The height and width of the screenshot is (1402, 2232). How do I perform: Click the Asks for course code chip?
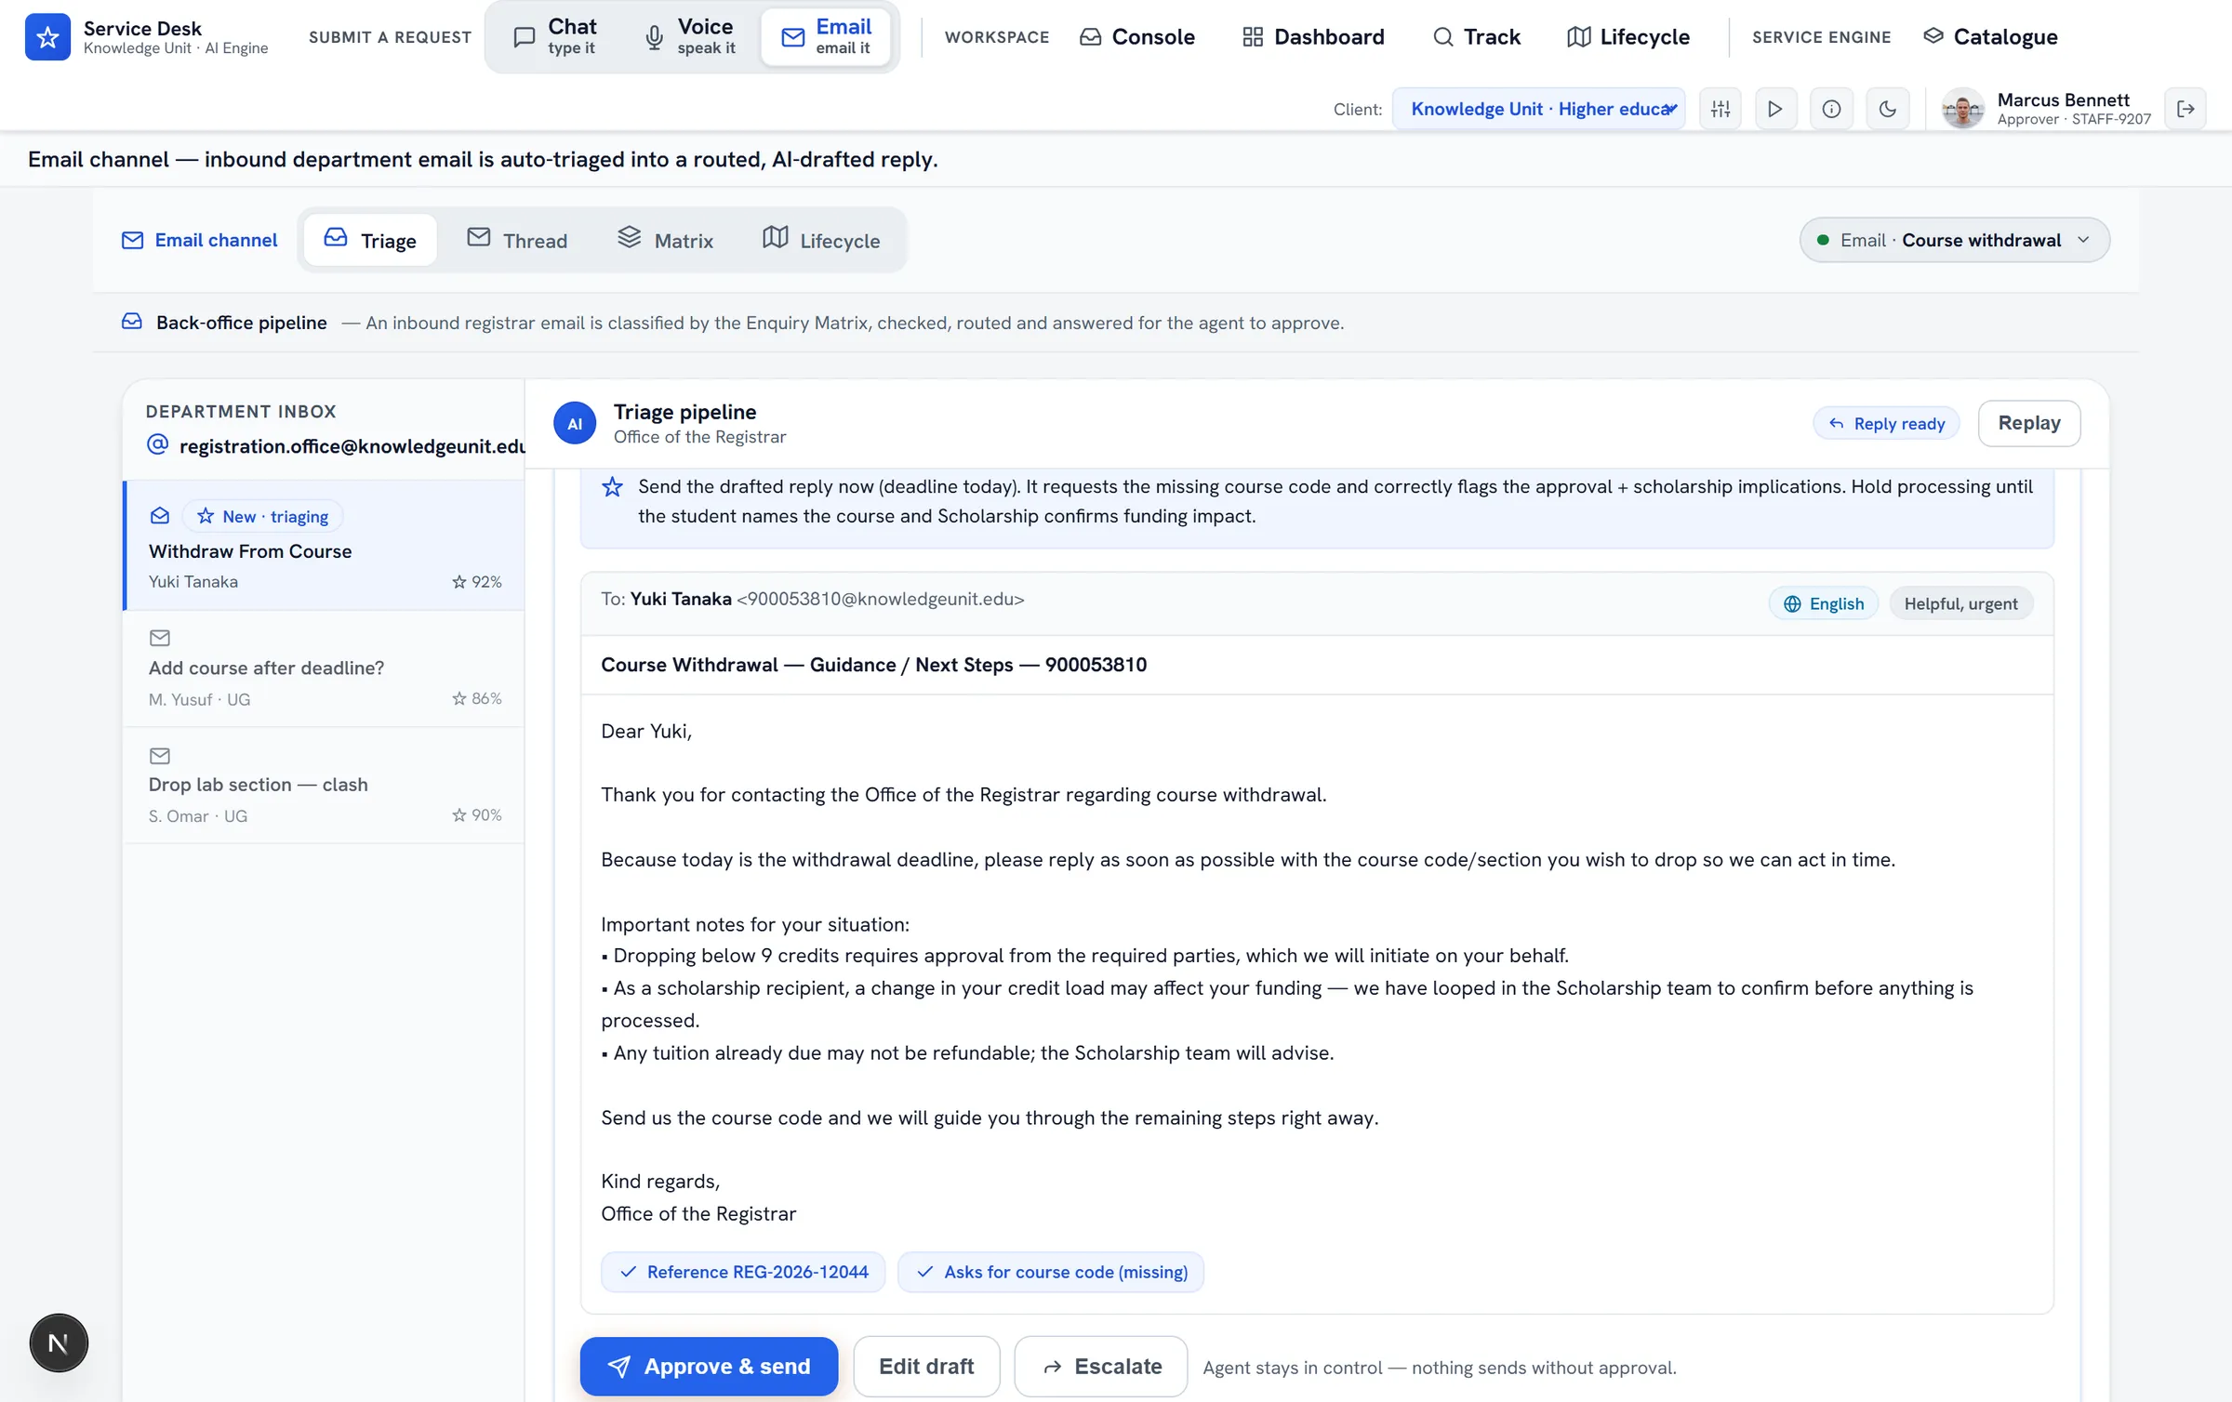pos(1051,1272)
